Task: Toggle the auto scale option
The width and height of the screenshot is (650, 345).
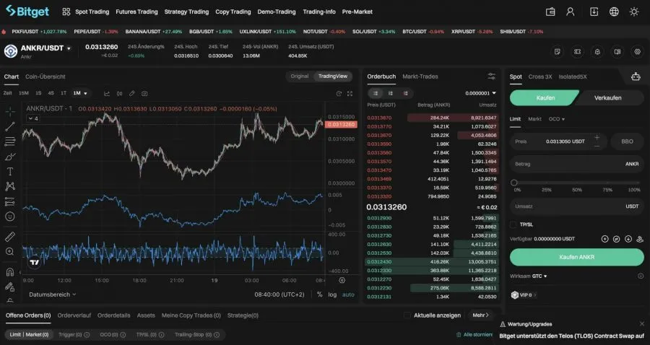Action: pos(348,294)
